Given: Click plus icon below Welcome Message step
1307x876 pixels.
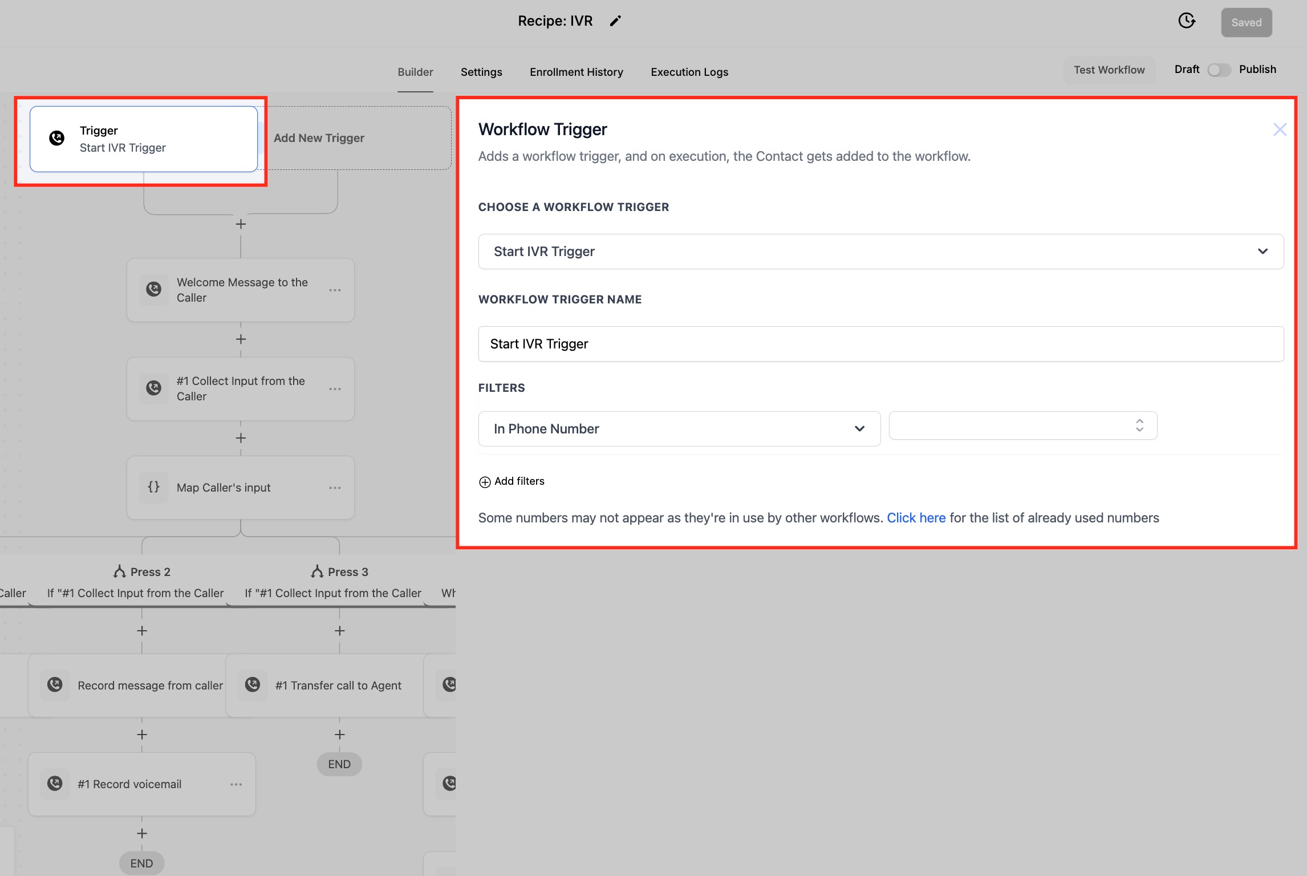Looking at the screenshot, I should click(x=241, y=339).
